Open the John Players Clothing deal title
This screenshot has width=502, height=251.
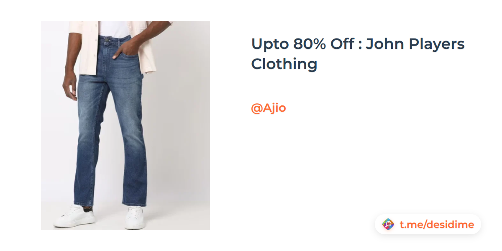(358, 54)
